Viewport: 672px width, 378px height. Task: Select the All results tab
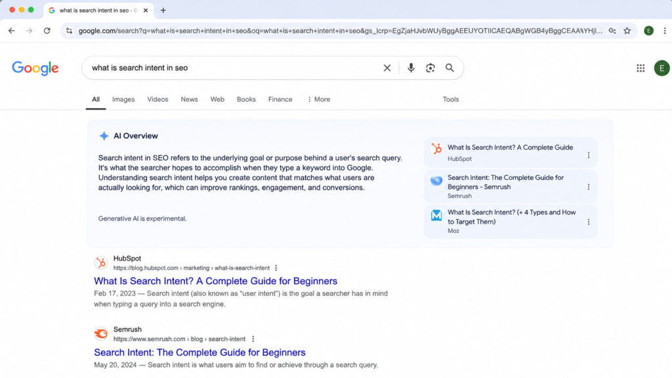tap(96, 100)
